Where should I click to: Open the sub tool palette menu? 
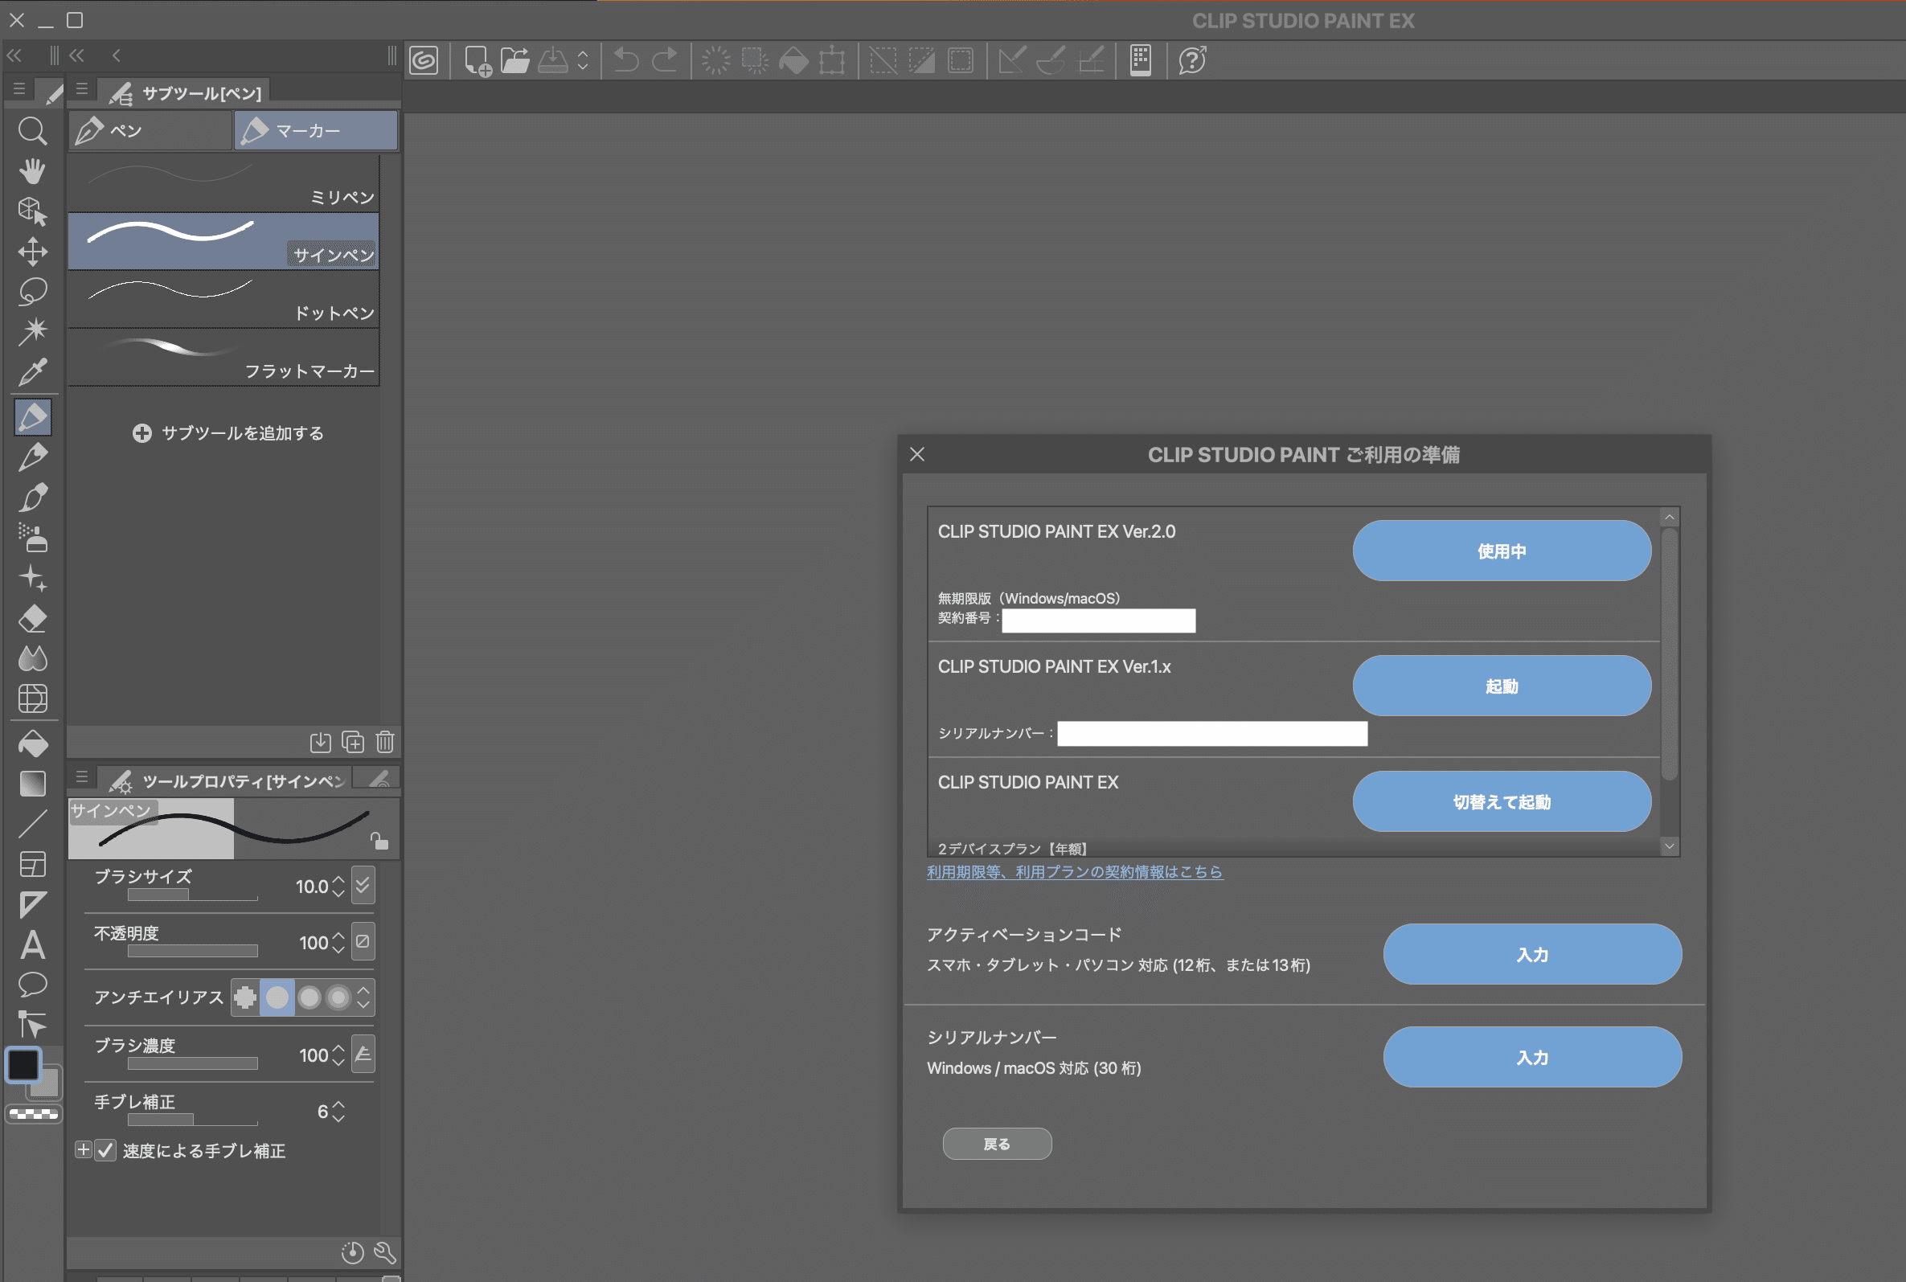coord(82,89)
